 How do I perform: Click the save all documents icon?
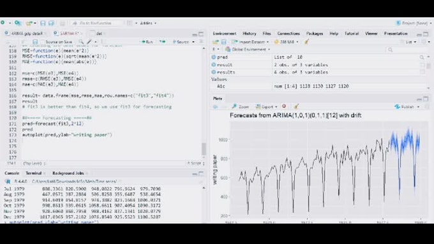click(x=52, y=23)
